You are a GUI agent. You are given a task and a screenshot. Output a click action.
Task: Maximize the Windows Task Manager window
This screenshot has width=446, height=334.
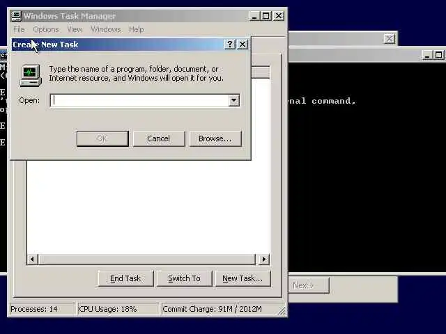point(266,16)
